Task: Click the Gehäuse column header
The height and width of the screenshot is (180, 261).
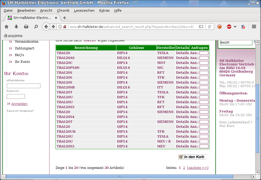Action: (136, 48)
